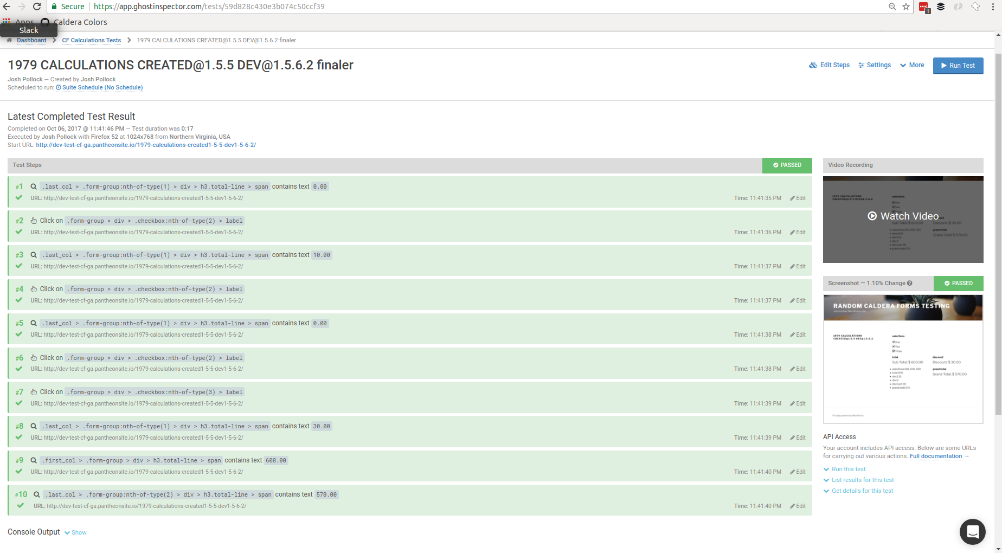
Task: Reload the page using the browser refresh icon
Action: 36,7
